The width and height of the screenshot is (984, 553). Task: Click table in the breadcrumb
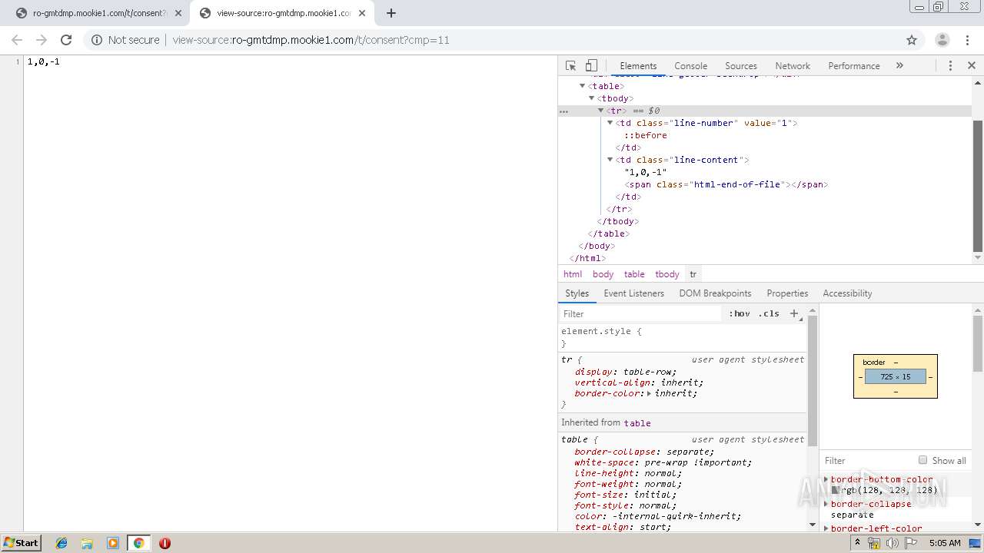[x=634, y=274]
